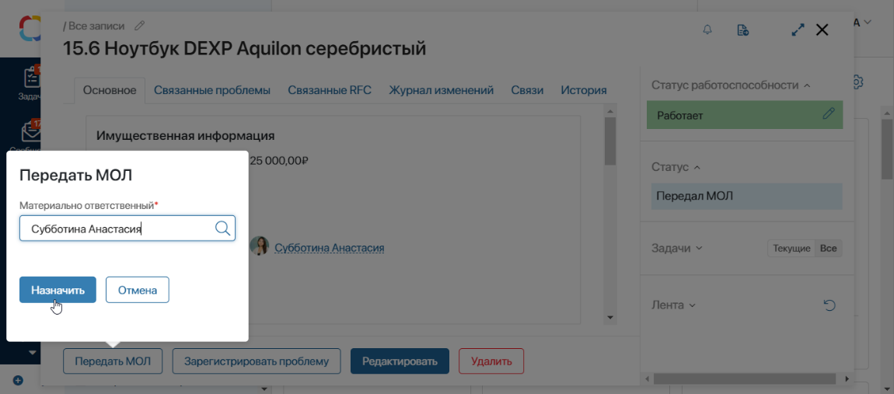Viewport: 894px width, 394px height.
Task: Collapse the Статус работоспособности section
Action: (x=806, y=85)
